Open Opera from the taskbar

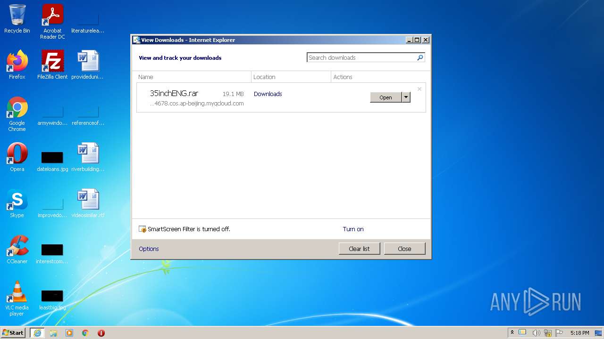(101, 333)
